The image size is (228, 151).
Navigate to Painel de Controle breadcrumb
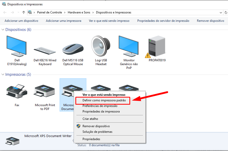point(49,12)
